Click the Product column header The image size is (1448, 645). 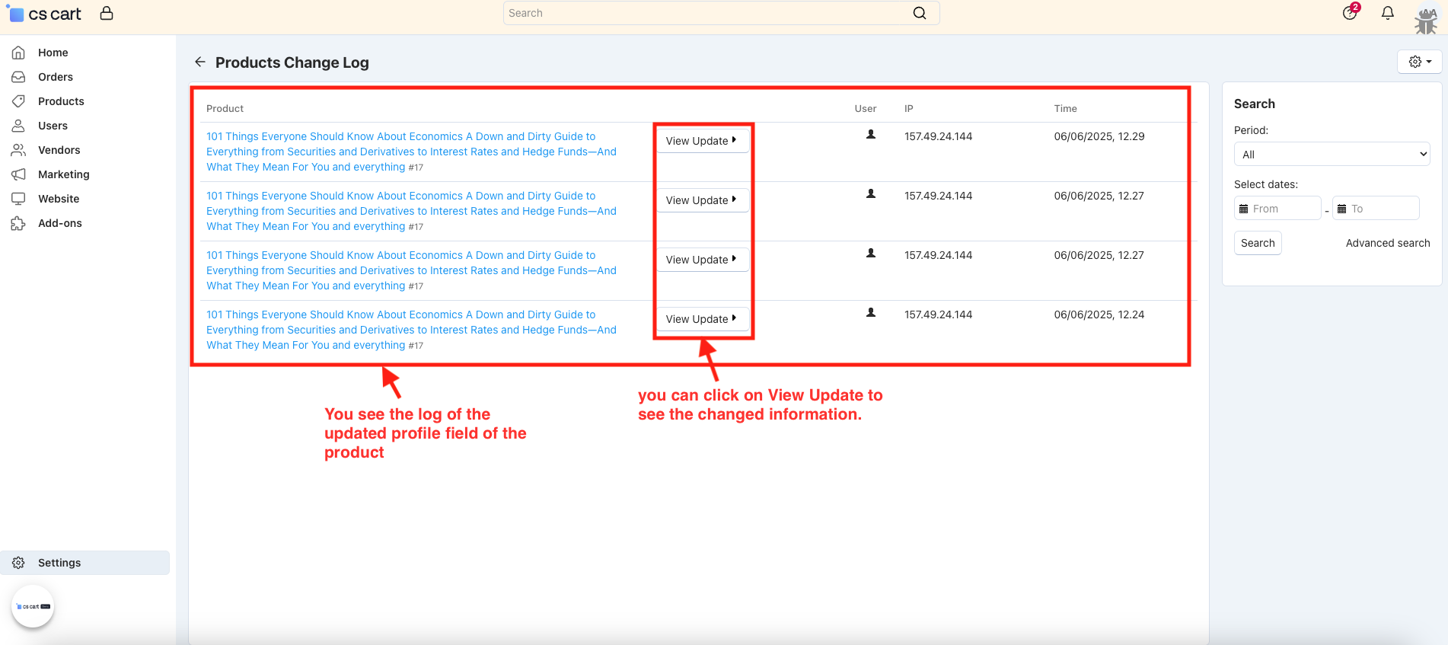point(225,109)
